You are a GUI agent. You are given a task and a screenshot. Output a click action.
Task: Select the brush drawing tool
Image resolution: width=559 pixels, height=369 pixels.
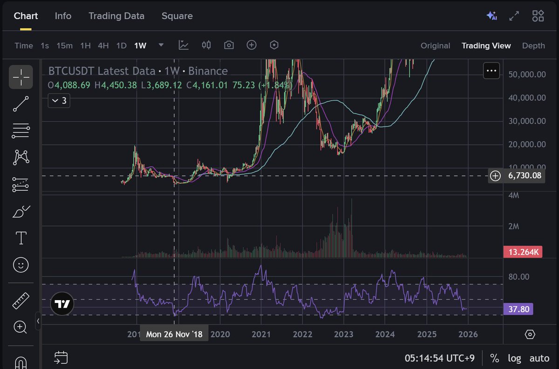click(21, 212)
